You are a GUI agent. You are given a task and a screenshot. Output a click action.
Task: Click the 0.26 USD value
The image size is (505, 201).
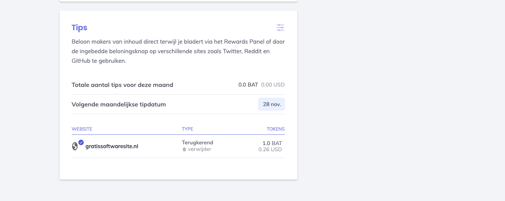pyautogui.click(x=270, y=149)
